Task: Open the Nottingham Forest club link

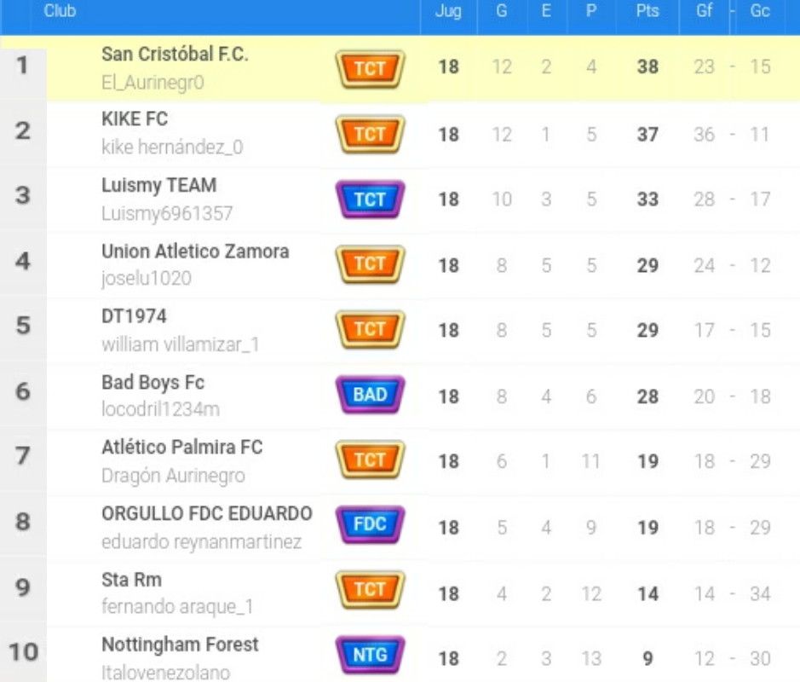Action: 180,644
